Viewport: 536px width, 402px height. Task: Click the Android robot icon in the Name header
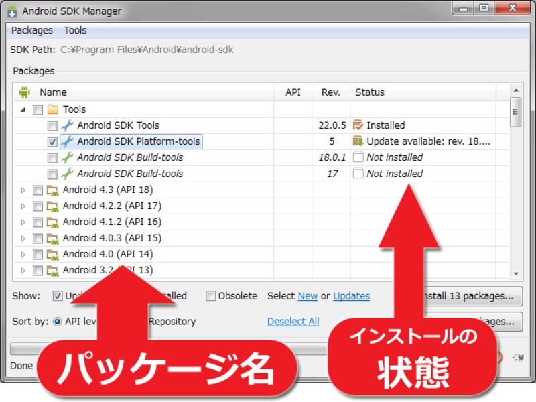[25, 92]
